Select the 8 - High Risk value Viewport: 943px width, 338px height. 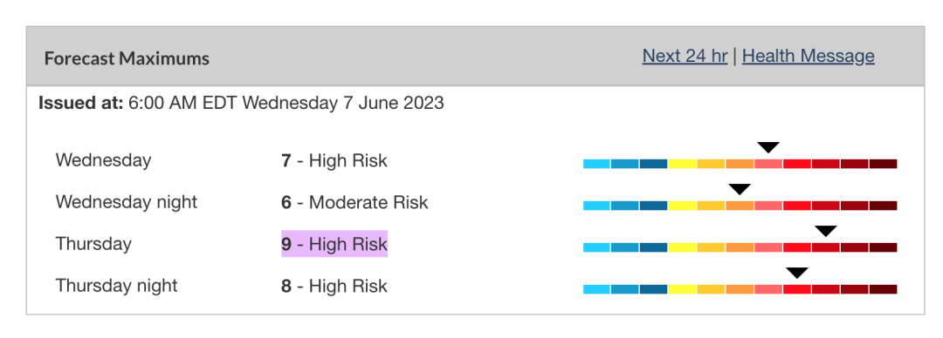[334, 287]
